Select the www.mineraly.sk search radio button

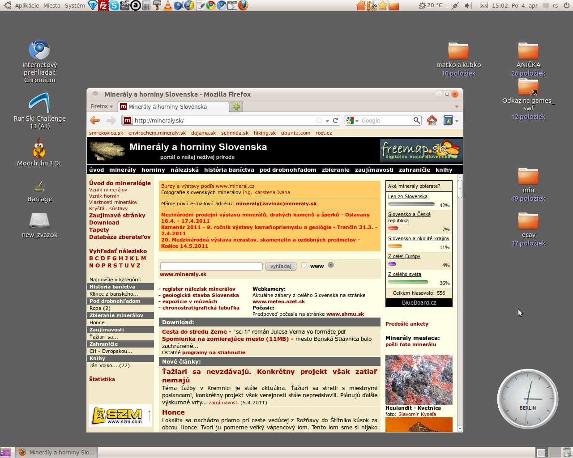point(331,265)
